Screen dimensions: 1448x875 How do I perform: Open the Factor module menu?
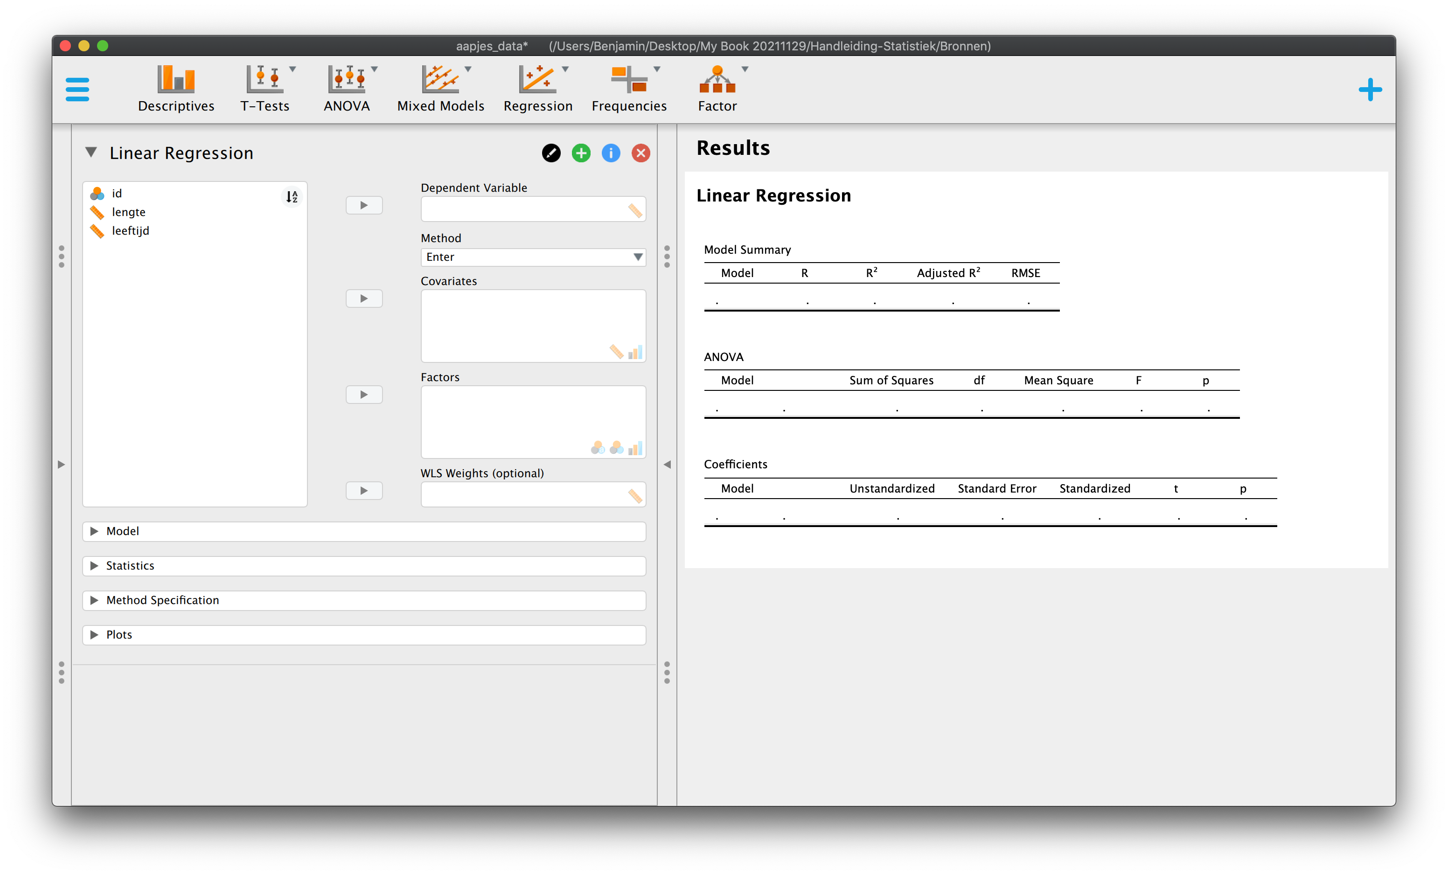coord(717,88)
